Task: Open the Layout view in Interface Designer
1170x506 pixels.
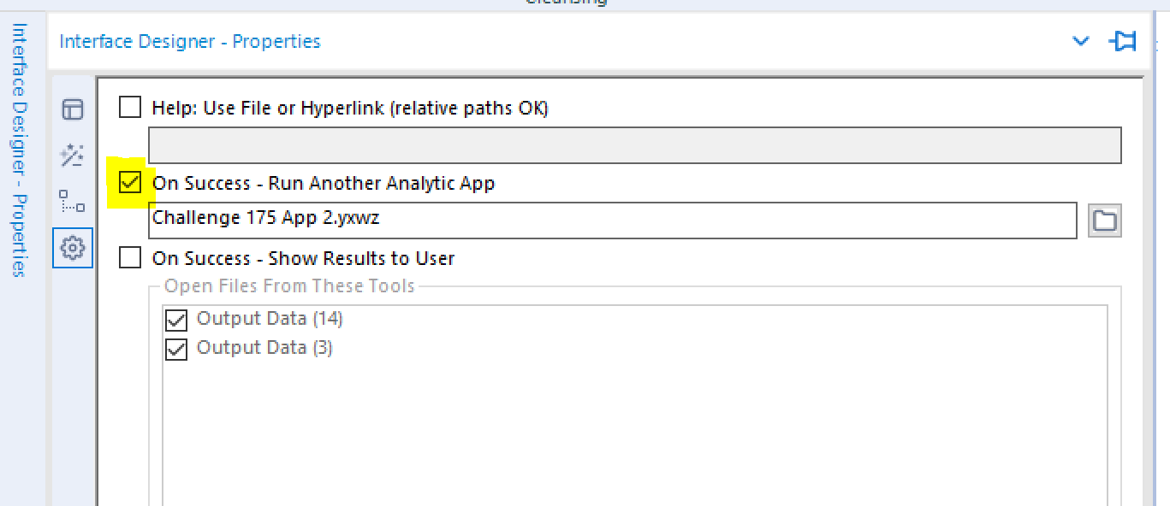Action: coord(72,109)
